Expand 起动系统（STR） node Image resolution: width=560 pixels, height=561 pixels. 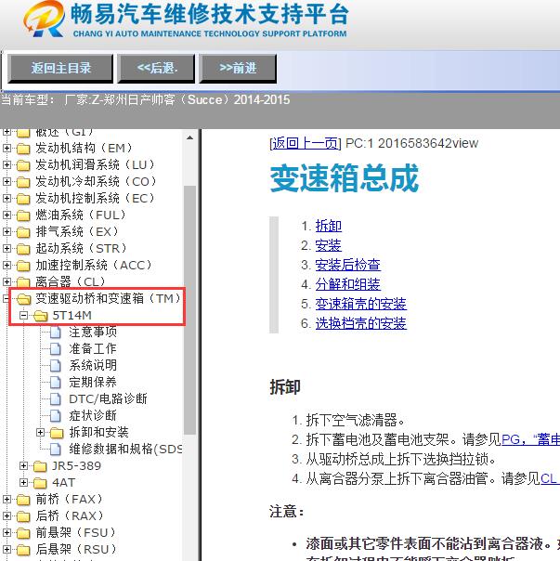tap(7, 248)
